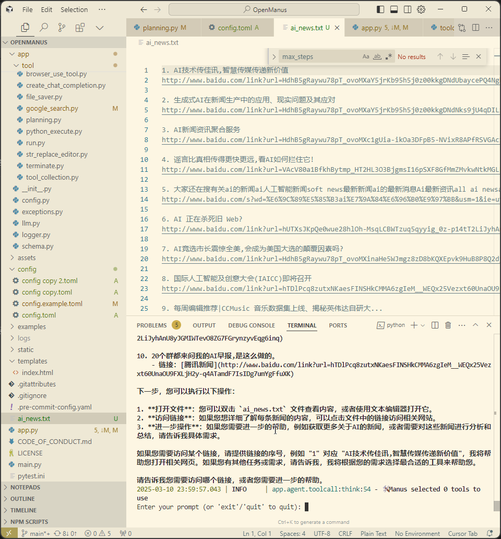Switch to the DEBUG CONSOLE tab
Viewport: 501px width, 539px height.
tap(251, 325)
